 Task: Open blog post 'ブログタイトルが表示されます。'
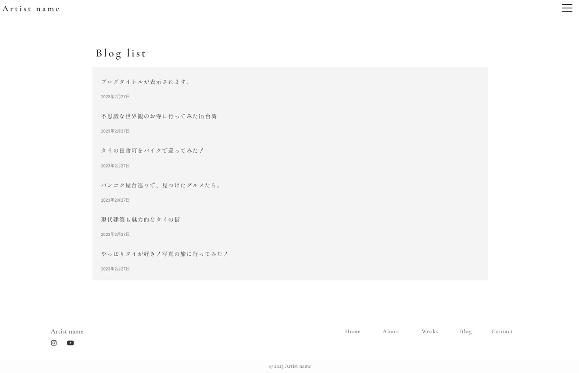click(x=146, y=82)
